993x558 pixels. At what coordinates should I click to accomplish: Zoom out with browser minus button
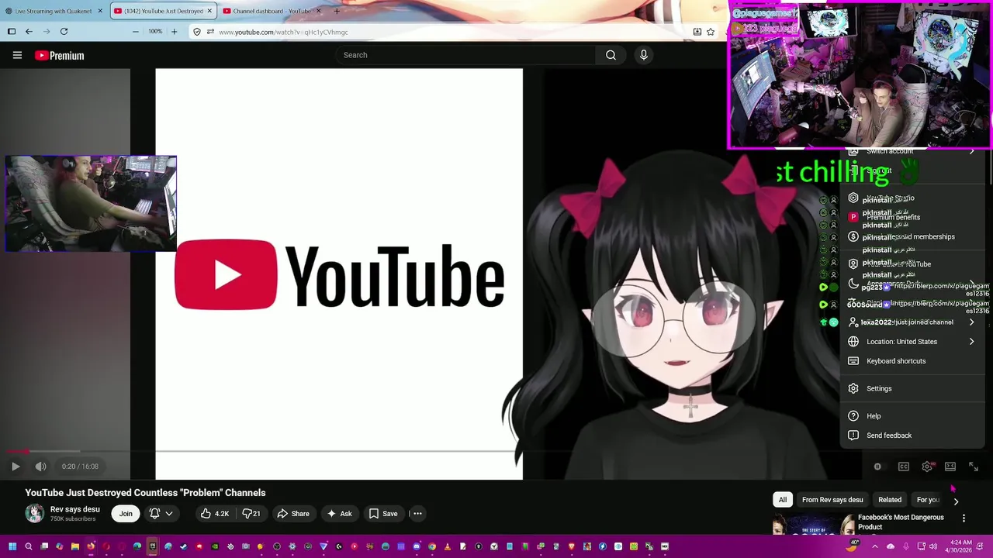(136, 32)
